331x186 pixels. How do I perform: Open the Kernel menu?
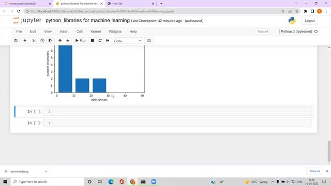point(96,32)
